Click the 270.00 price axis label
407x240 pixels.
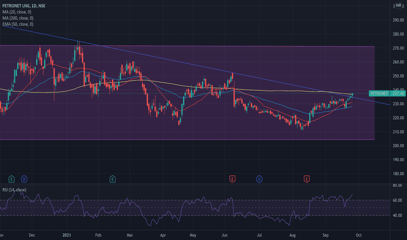398,48
